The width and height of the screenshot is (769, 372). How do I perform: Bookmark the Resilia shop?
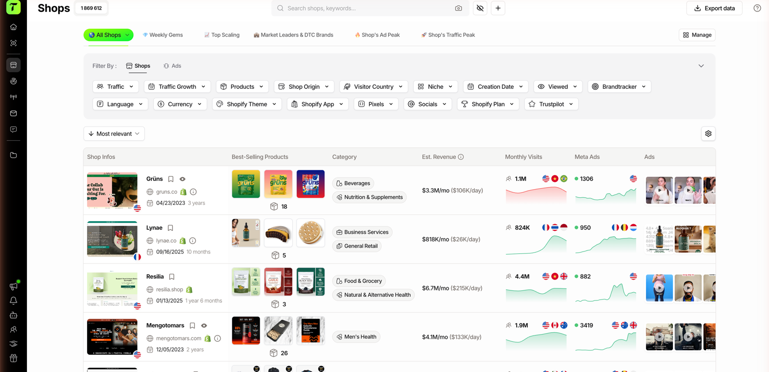click(x=172, y=277)
